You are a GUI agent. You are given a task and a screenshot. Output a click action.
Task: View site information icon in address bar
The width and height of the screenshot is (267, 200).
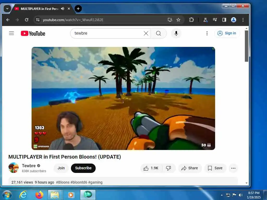[38, 20]
